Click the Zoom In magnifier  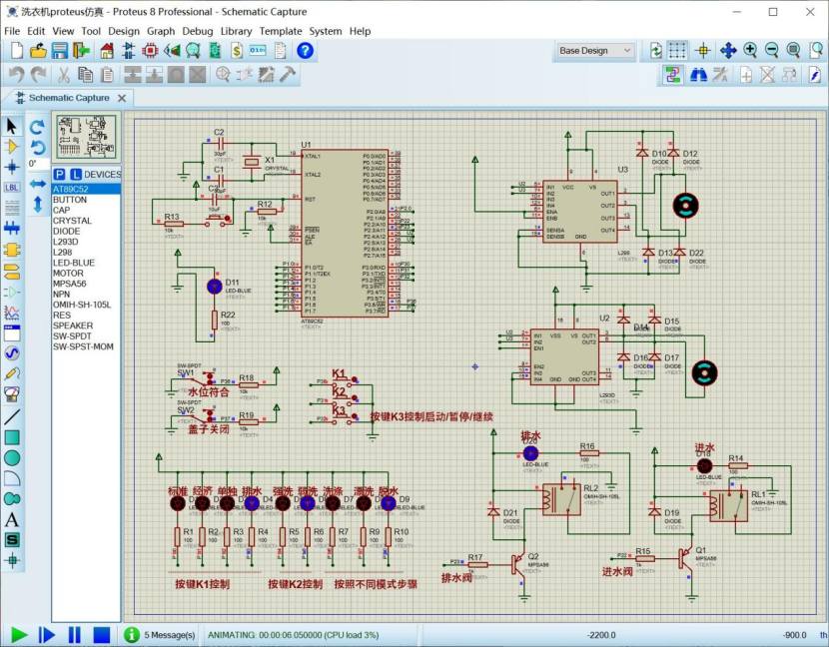tap(750, 50)
